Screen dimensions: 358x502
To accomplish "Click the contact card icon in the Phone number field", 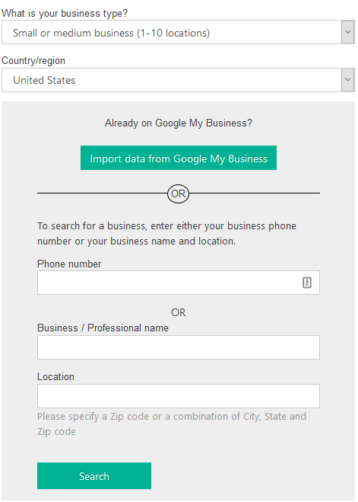I will point(306,283).
